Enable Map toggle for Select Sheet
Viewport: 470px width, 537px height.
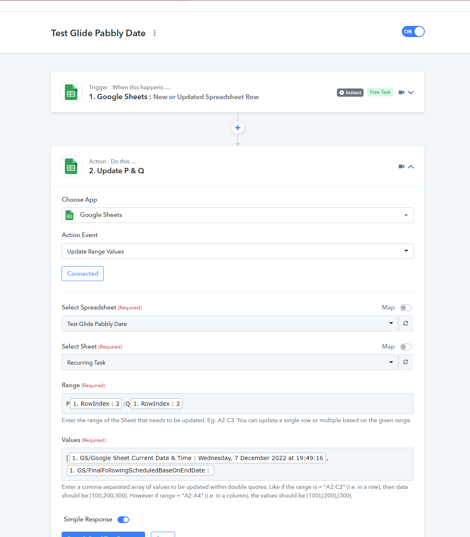[x=406, y=347]
